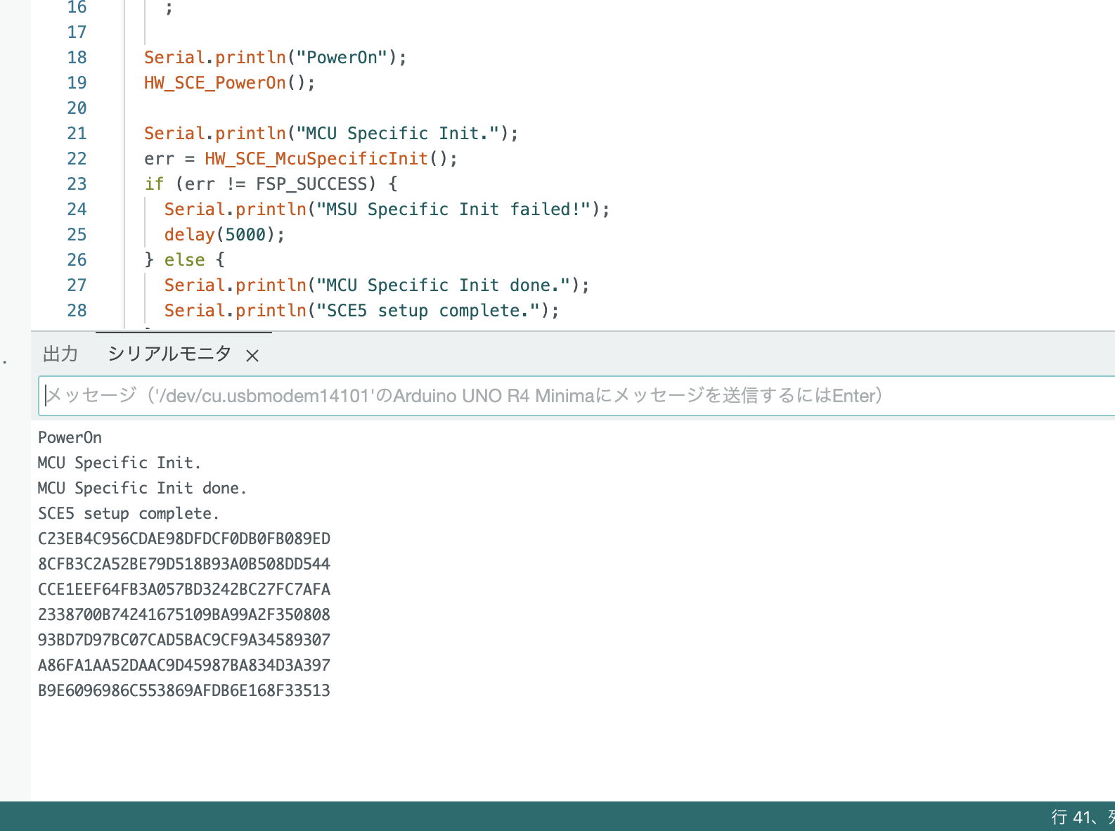Click the hex output B9E6096986C553869AFDB6E168F33513

184,690
